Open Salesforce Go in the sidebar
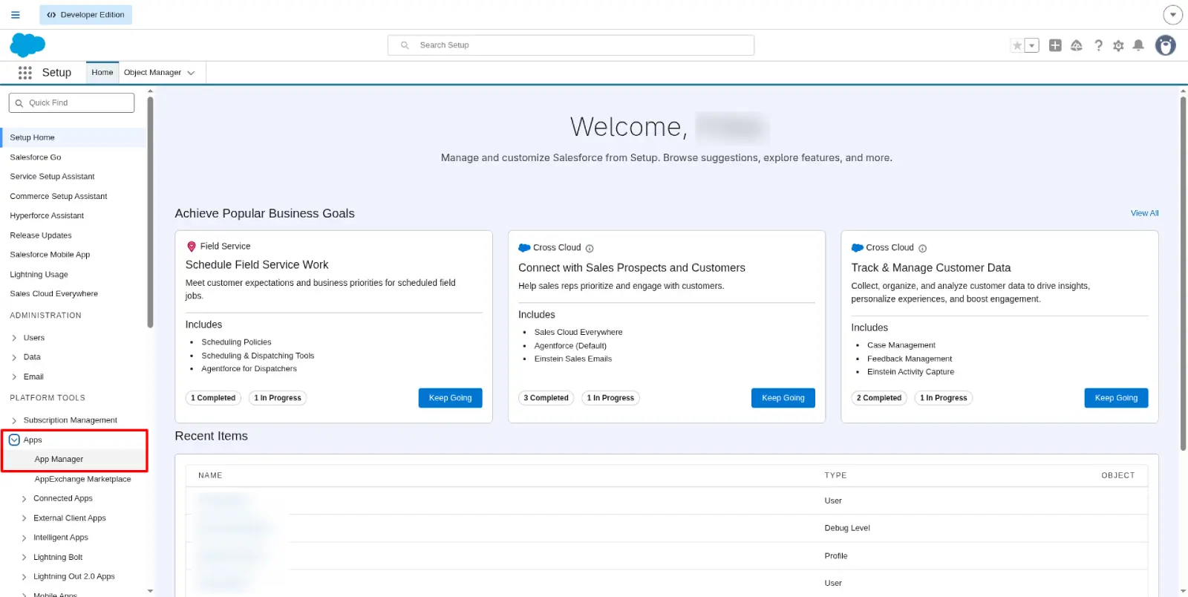This screenshot has height=597, width=1188. (36, 157)
